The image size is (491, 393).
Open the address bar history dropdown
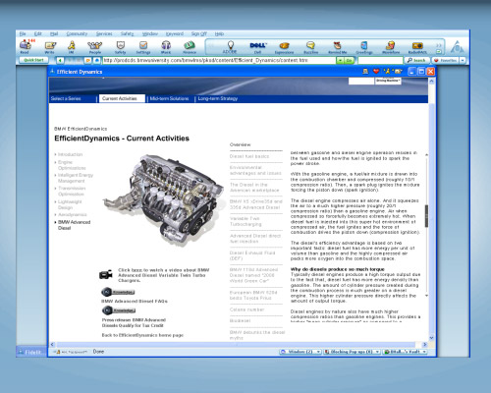click(340, 60)
